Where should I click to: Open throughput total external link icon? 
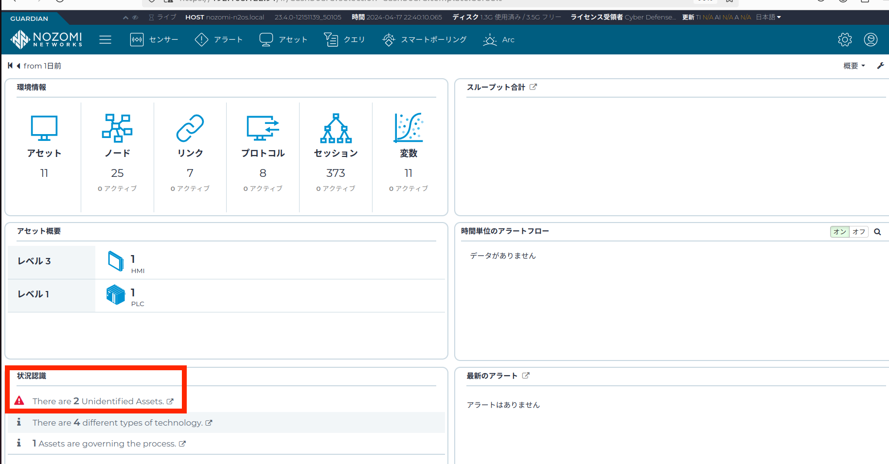pos(533,87)
